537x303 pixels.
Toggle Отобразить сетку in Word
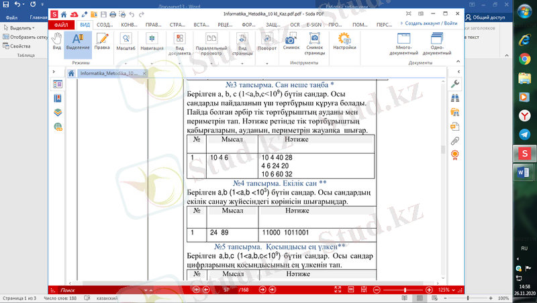point(26,37)
